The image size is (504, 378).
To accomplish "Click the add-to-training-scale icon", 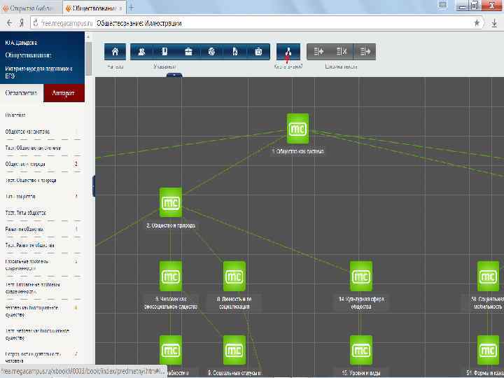I will pyautogui.click(x=318, y=51).
